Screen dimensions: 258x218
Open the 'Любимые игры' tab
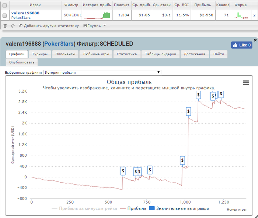tap(96, 54)
